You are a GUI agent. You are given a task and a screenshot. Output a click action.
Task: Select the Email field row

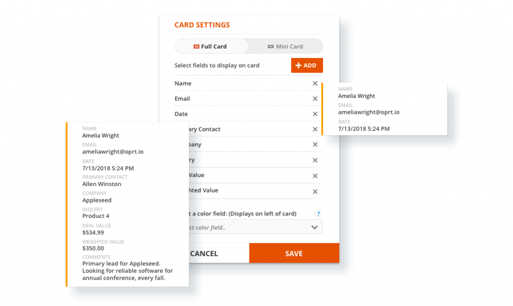pos(235,99)
